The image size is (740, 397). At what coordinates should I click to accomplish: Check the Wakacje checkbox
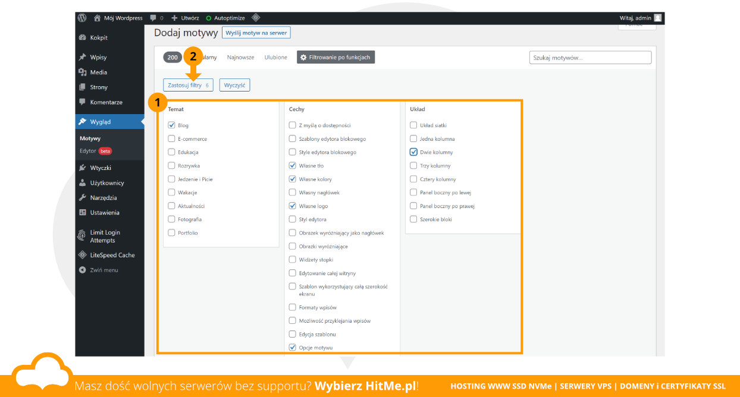click(172, 193)
